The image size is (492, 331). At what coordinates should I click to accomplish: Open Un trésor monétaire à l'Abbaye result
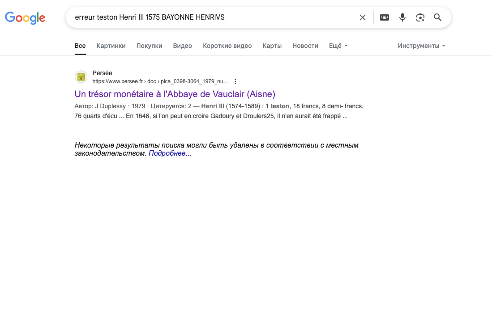pos(175,94)
